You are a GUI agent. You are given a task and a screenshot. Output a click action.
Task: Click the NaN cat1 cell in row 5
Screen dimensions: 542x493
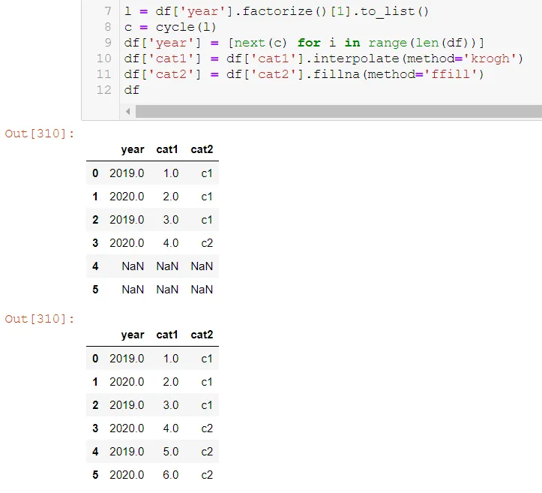[167, 289]
